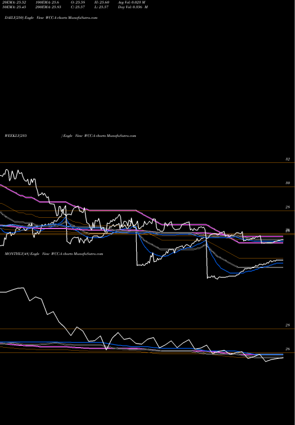Click the MONTHLY(48) Eagle View chart title
This screenshot has width=295, height=425.
[x=54, y=254]
